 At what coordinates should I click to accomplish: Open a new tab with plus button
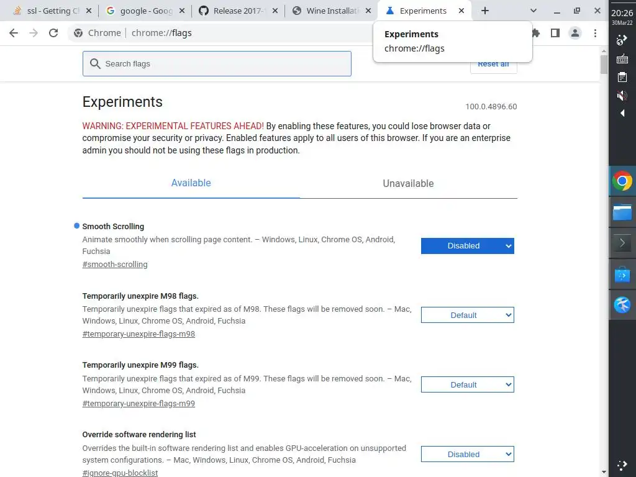point(485,11)
